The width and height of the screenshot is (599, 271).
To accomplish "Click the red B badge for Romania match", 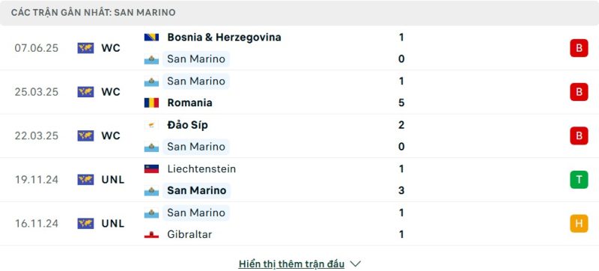I will 579,92.
